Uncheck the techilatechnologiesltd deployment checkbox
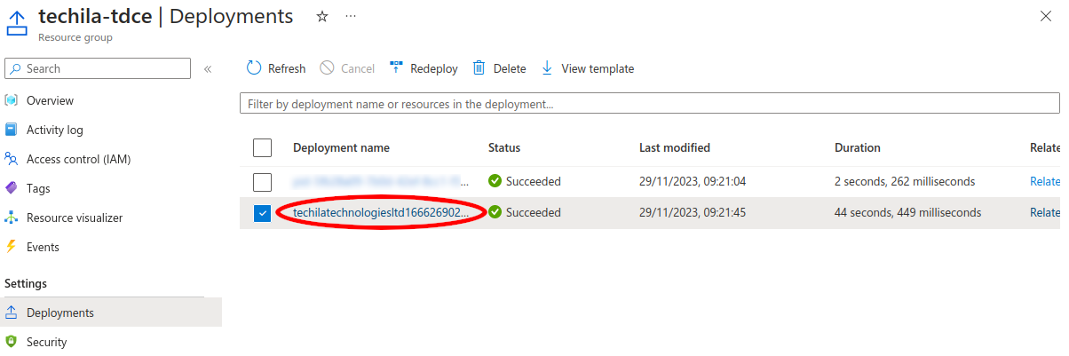The width and height of the screenshot is (1069, 356). [262, 213]
